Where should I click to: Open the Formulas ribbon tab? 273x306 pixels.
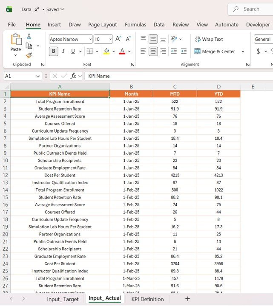tap(135, 25)
